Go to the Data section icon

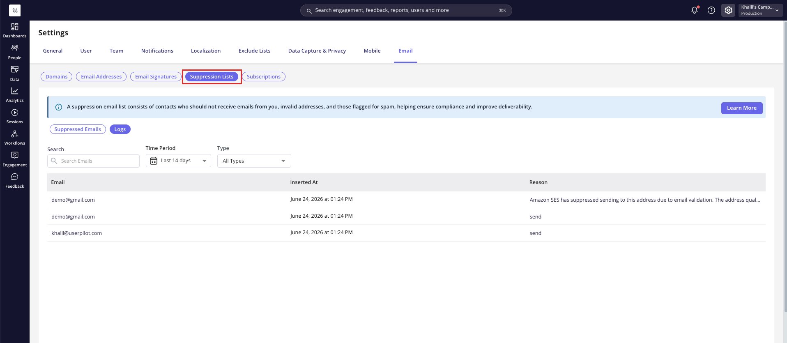click(15, 69)
